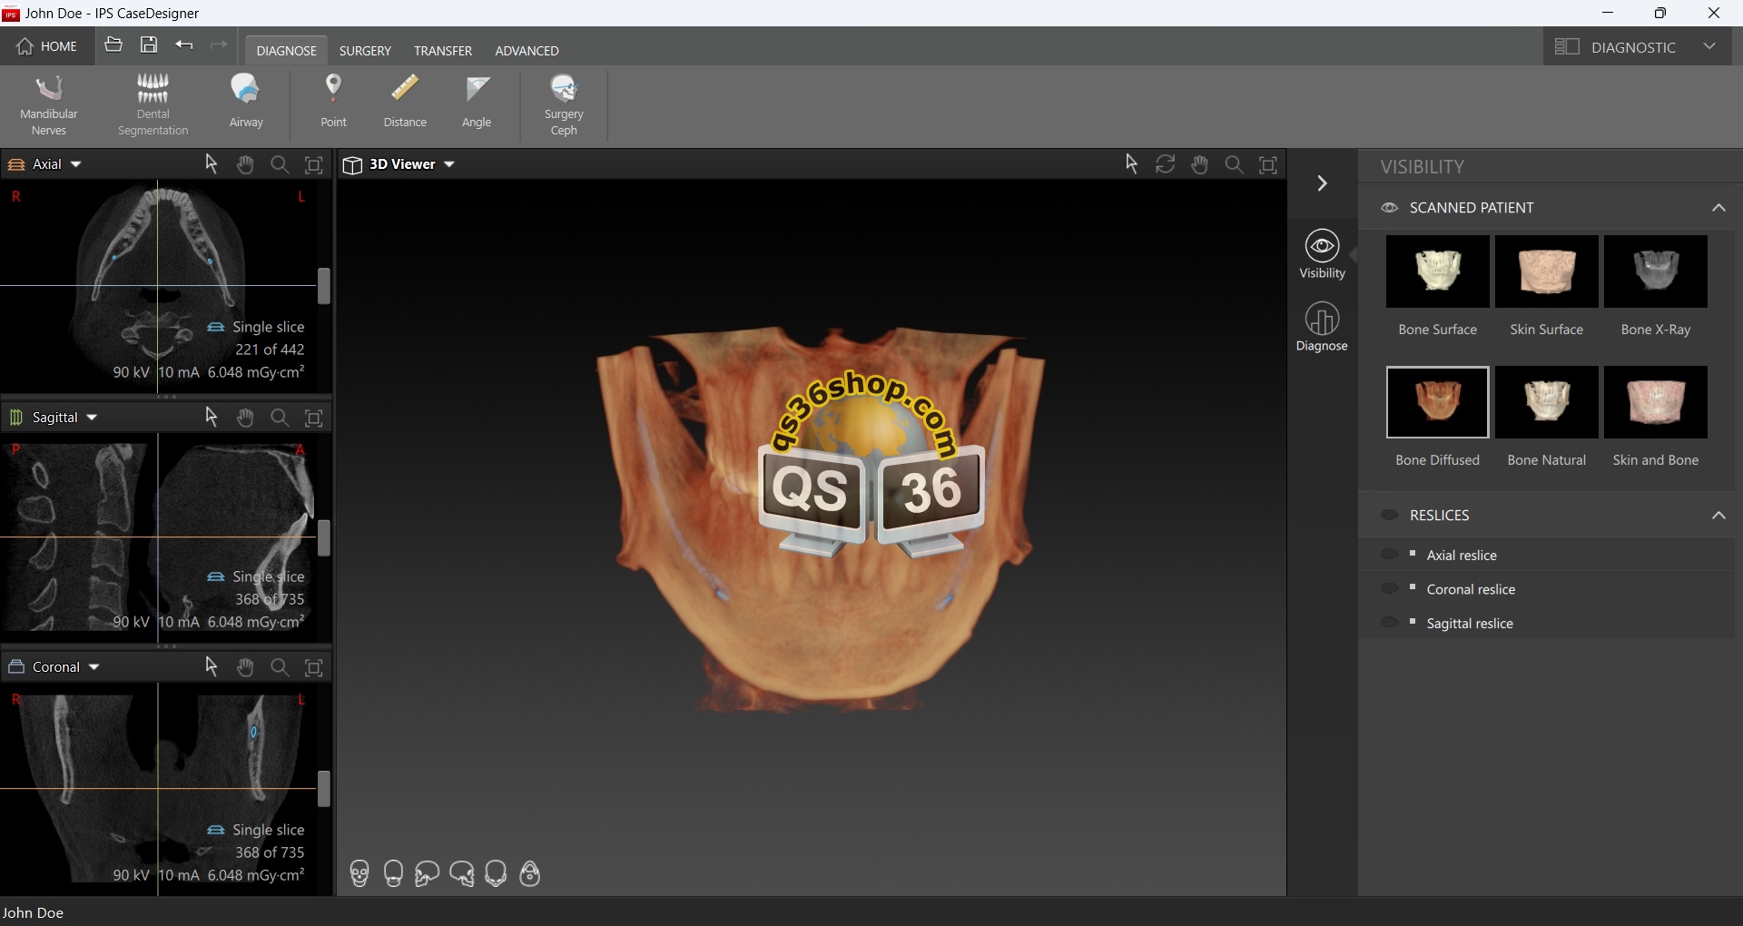Choose zoom magnifier in 3D Viewer
This screenshot has height=926, width=1743.
tap(1235, 164)
